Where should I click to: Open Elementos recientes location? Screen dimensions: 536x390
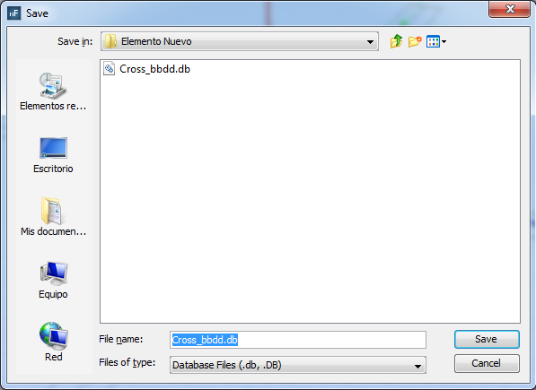click(x=53, y=91)
